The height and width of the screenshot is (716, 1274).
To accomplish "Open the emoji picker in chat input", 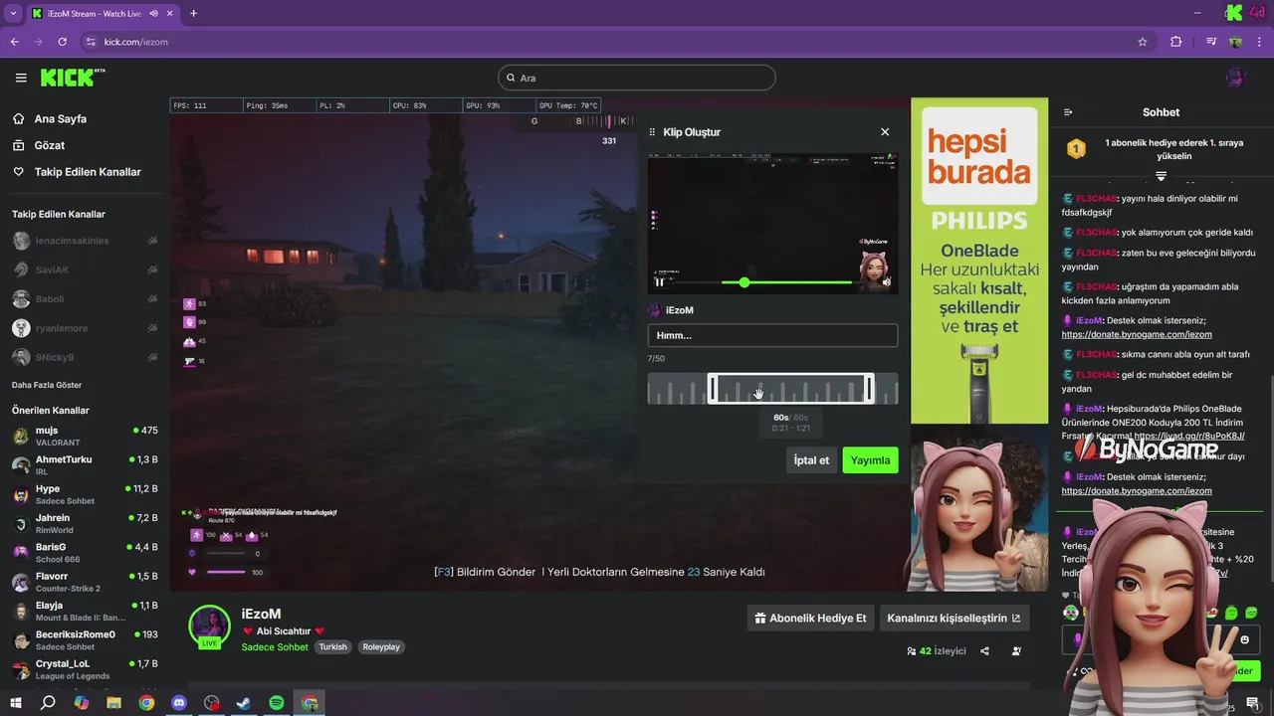I will click(x=1244, y=639).
